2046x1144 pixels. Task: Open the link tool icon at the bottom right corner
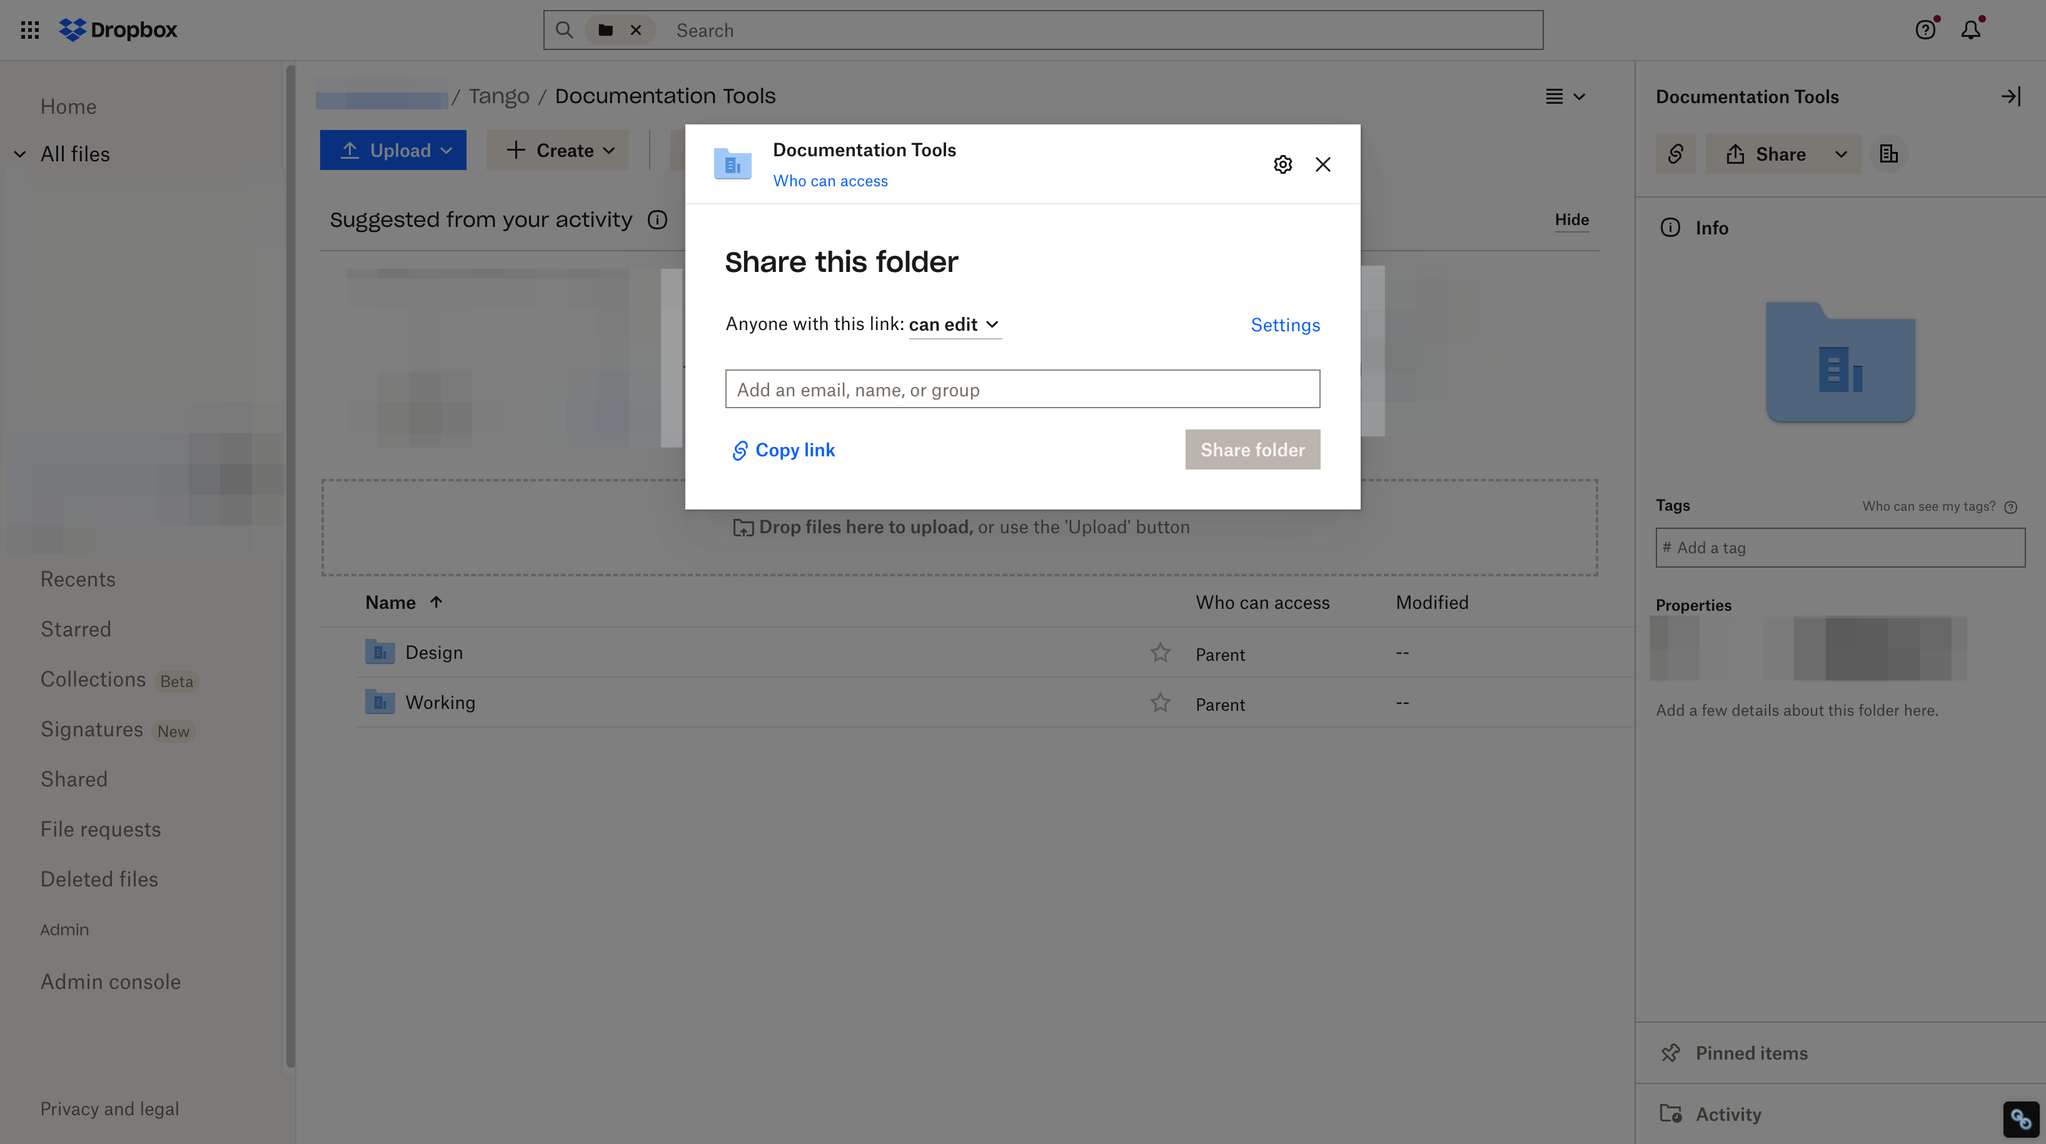click(2020, 1120)
